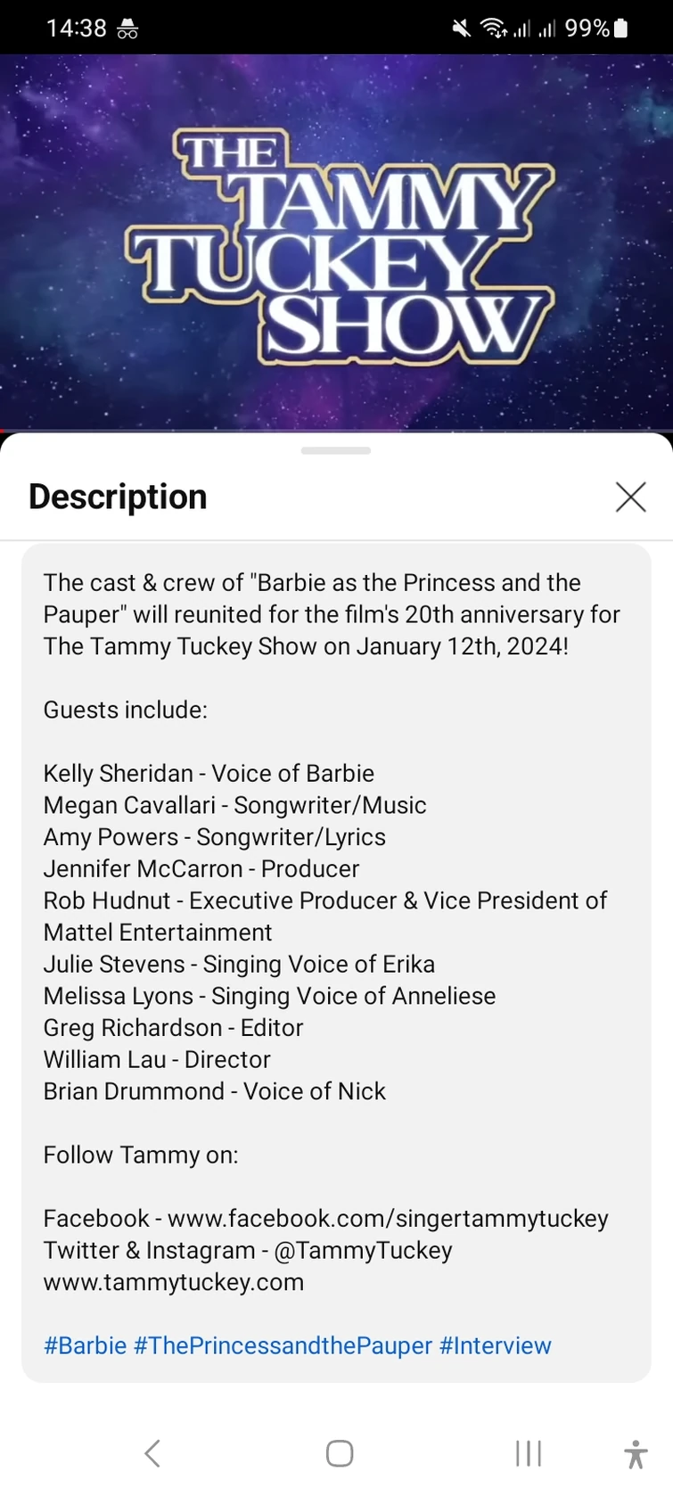Viewport: 673px width, 1496px height.
Task: Tap the muted sound status icon
Action: [x=461, y=29]
